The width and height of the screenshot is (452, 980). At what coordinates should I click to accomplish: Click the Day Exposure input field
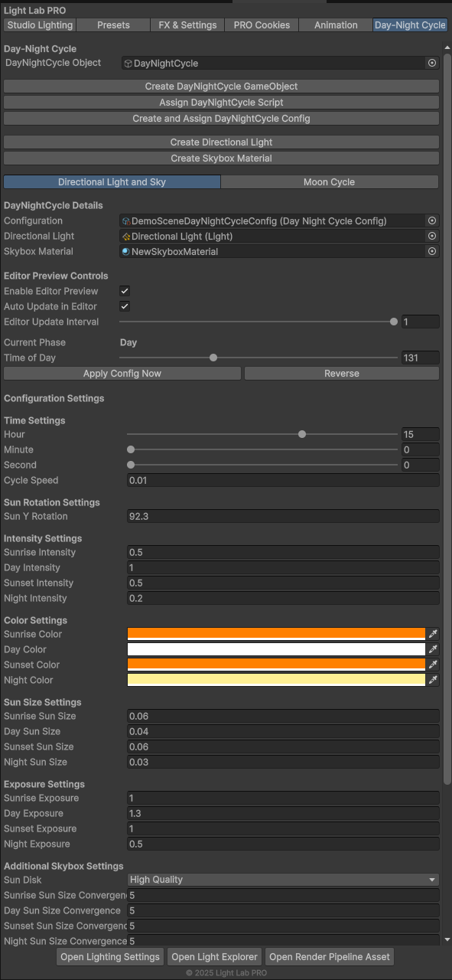tap(283, 813)
